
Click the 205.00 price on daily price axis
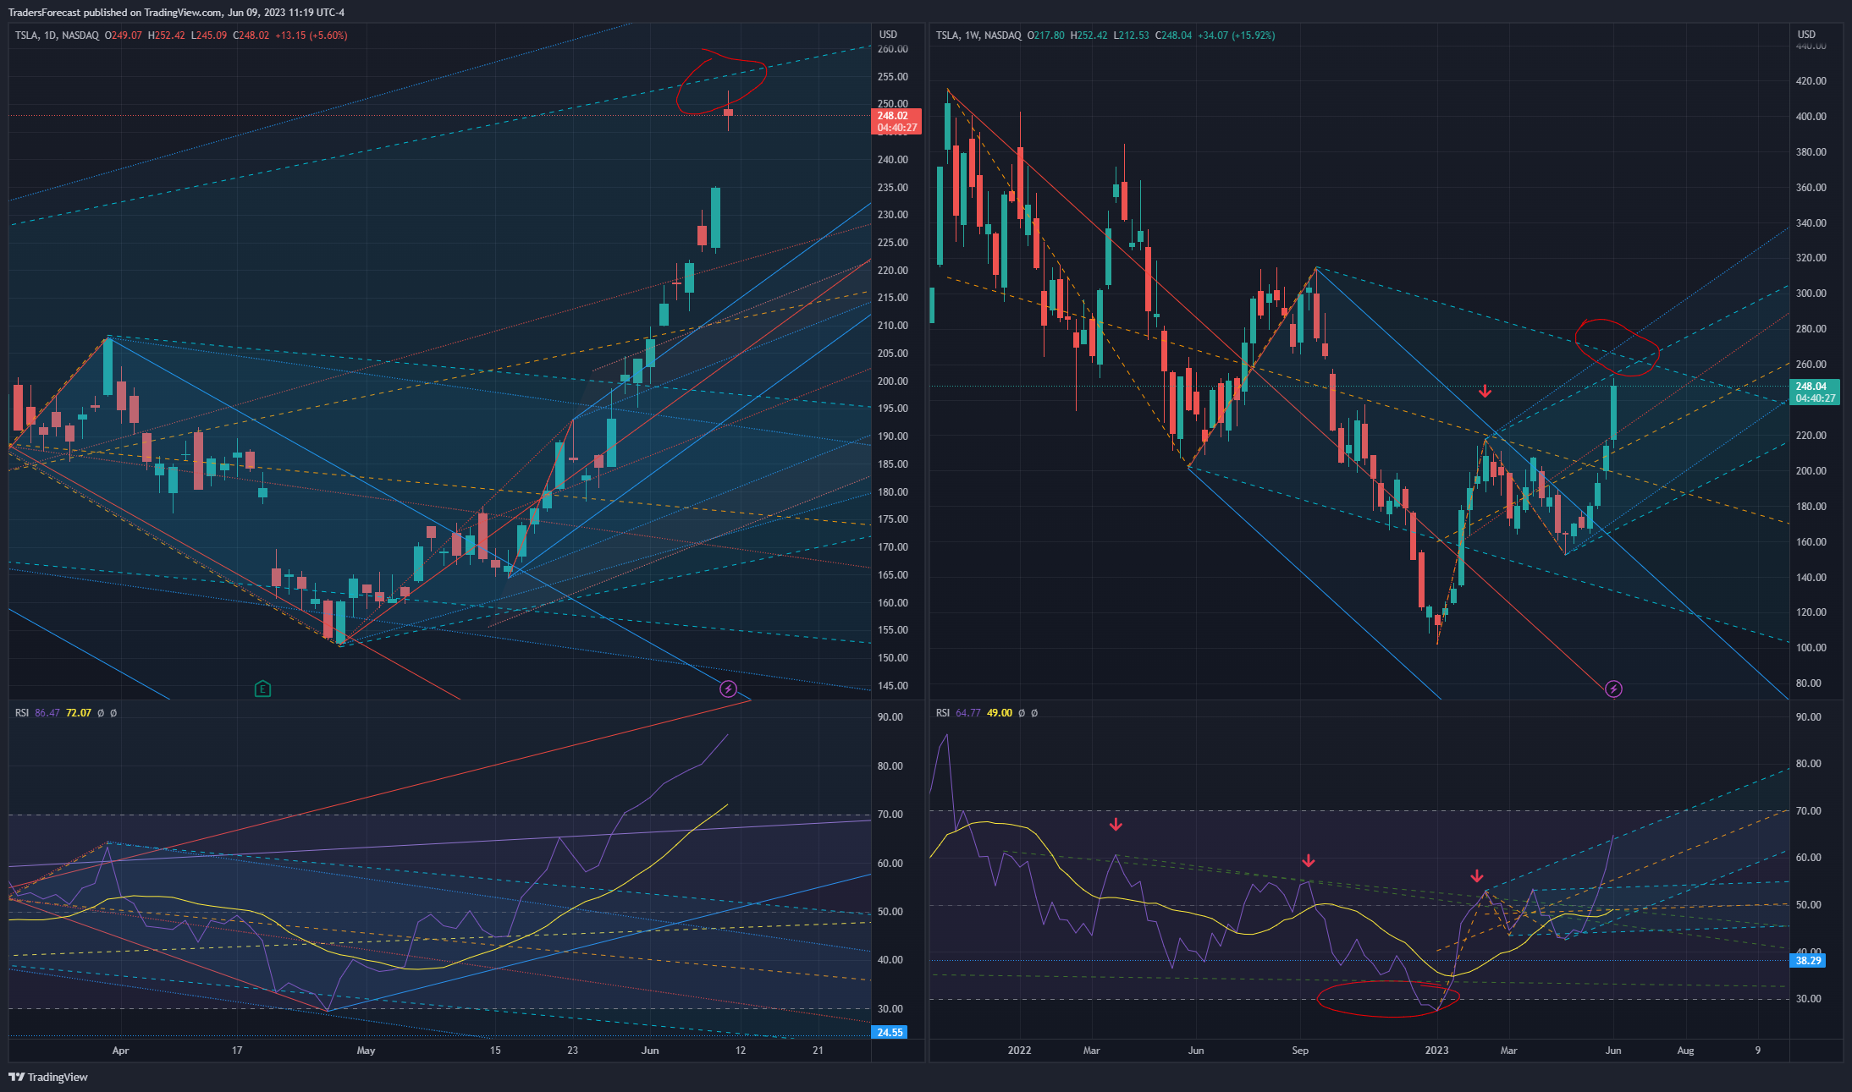coord(893,354)
